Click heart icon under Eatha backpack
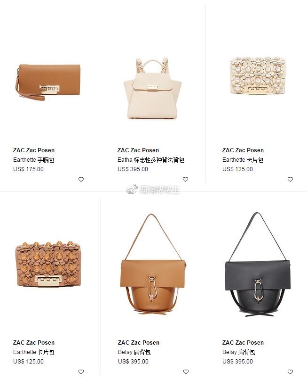Screen dimensions: 307x380 coord(185,179)
